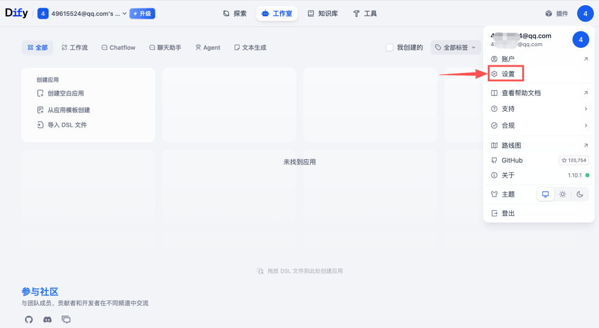Expand the 全部标签 dropdown
599x328 pixels.
455,47
